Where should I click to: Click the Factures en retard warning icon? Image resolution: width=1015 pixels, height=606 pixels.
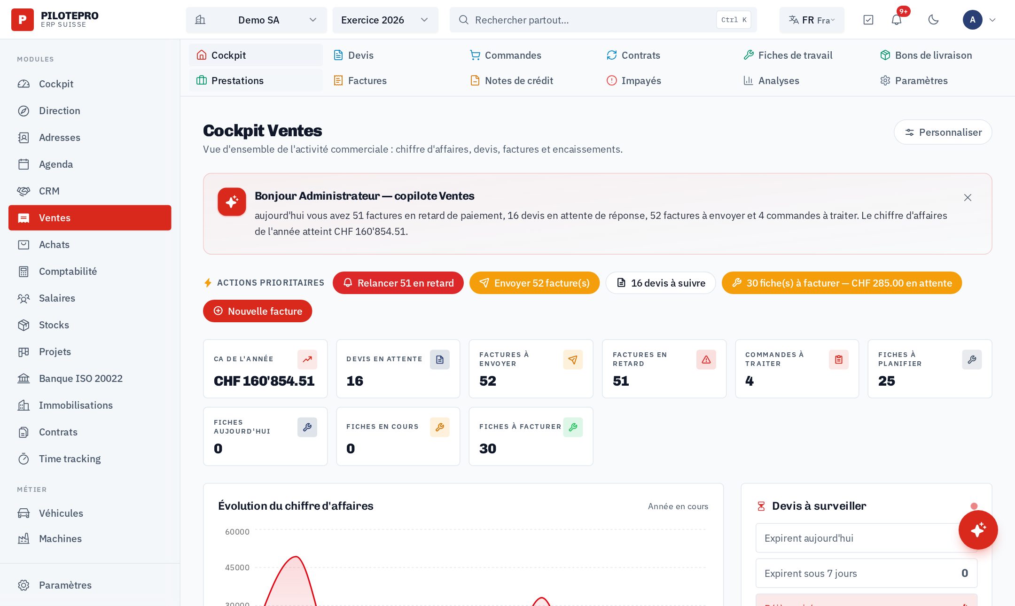click(706, 360)
